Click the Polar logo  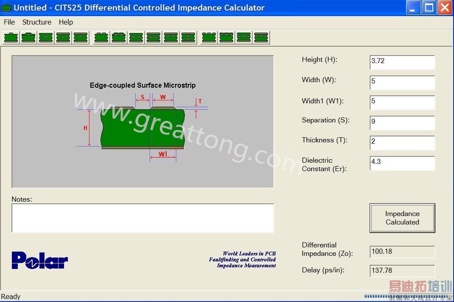click(40, 260)
